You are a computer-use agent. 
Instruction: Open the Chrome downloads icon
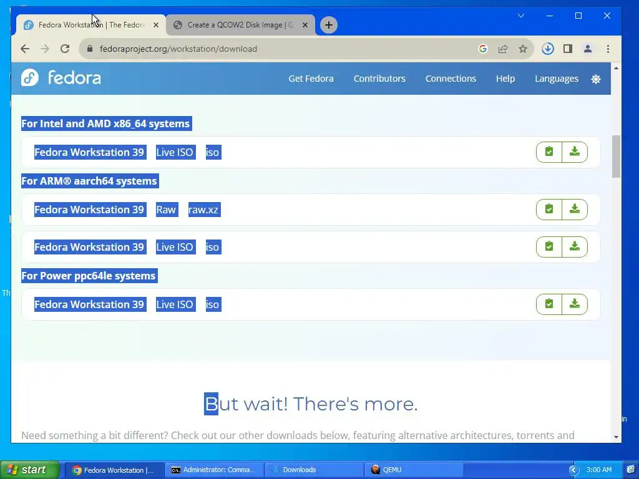click(x=548, y=49)
